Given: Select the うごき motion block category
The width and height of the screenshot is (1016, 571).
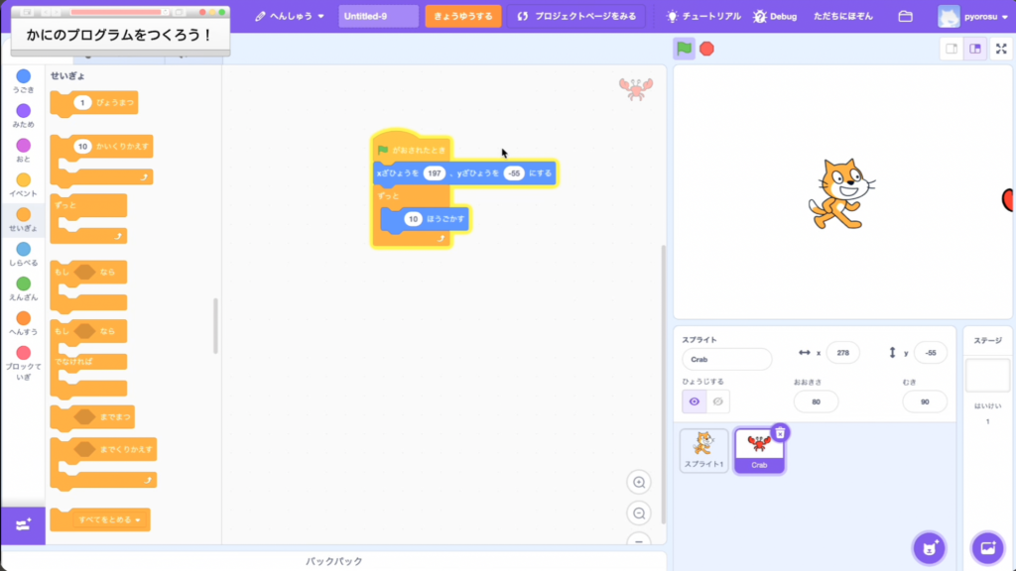Looking at the screenshot, I should point(23,82).
